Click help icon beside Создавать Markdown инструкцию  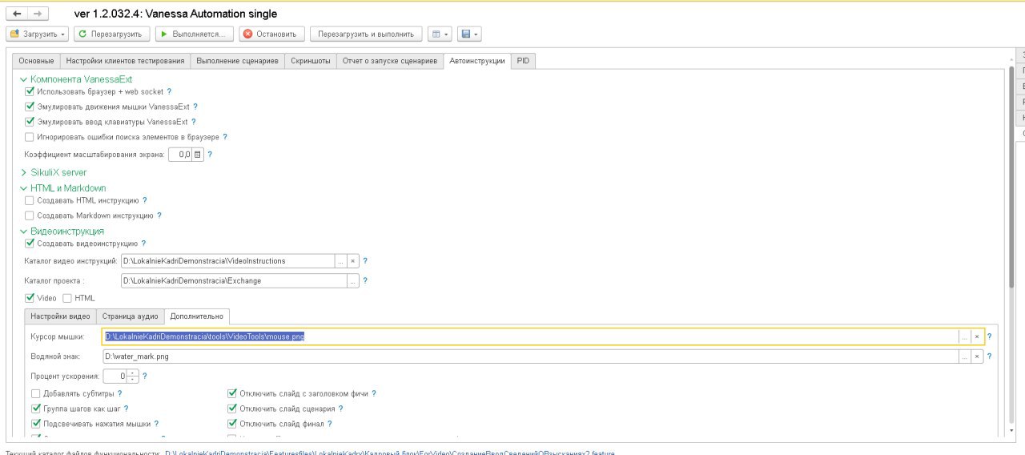point(159,215)
